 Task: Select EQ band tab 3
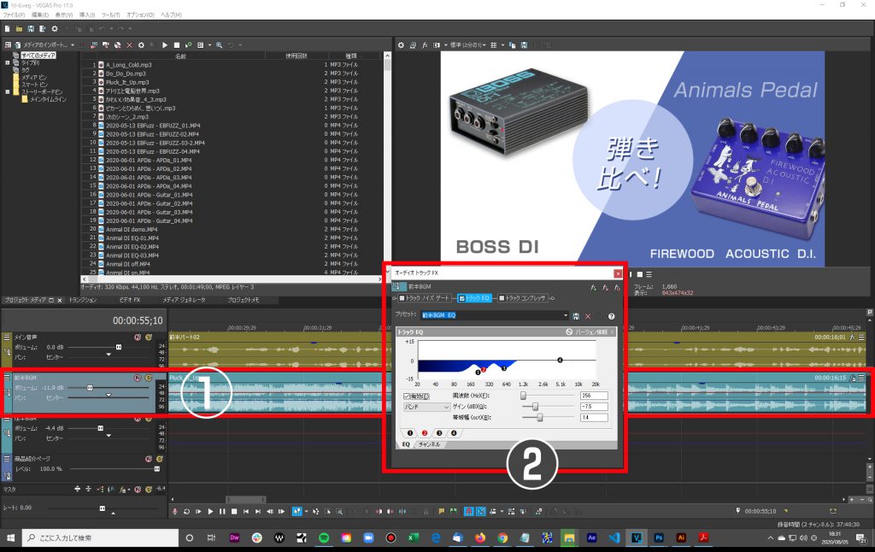click(439, 433)
